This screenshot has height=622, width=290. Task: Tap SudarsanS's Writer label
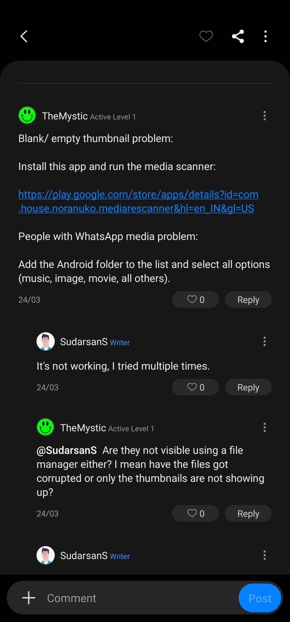[x=120, y=342]
